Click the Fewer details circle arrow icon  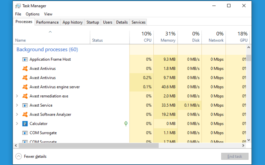19,156
